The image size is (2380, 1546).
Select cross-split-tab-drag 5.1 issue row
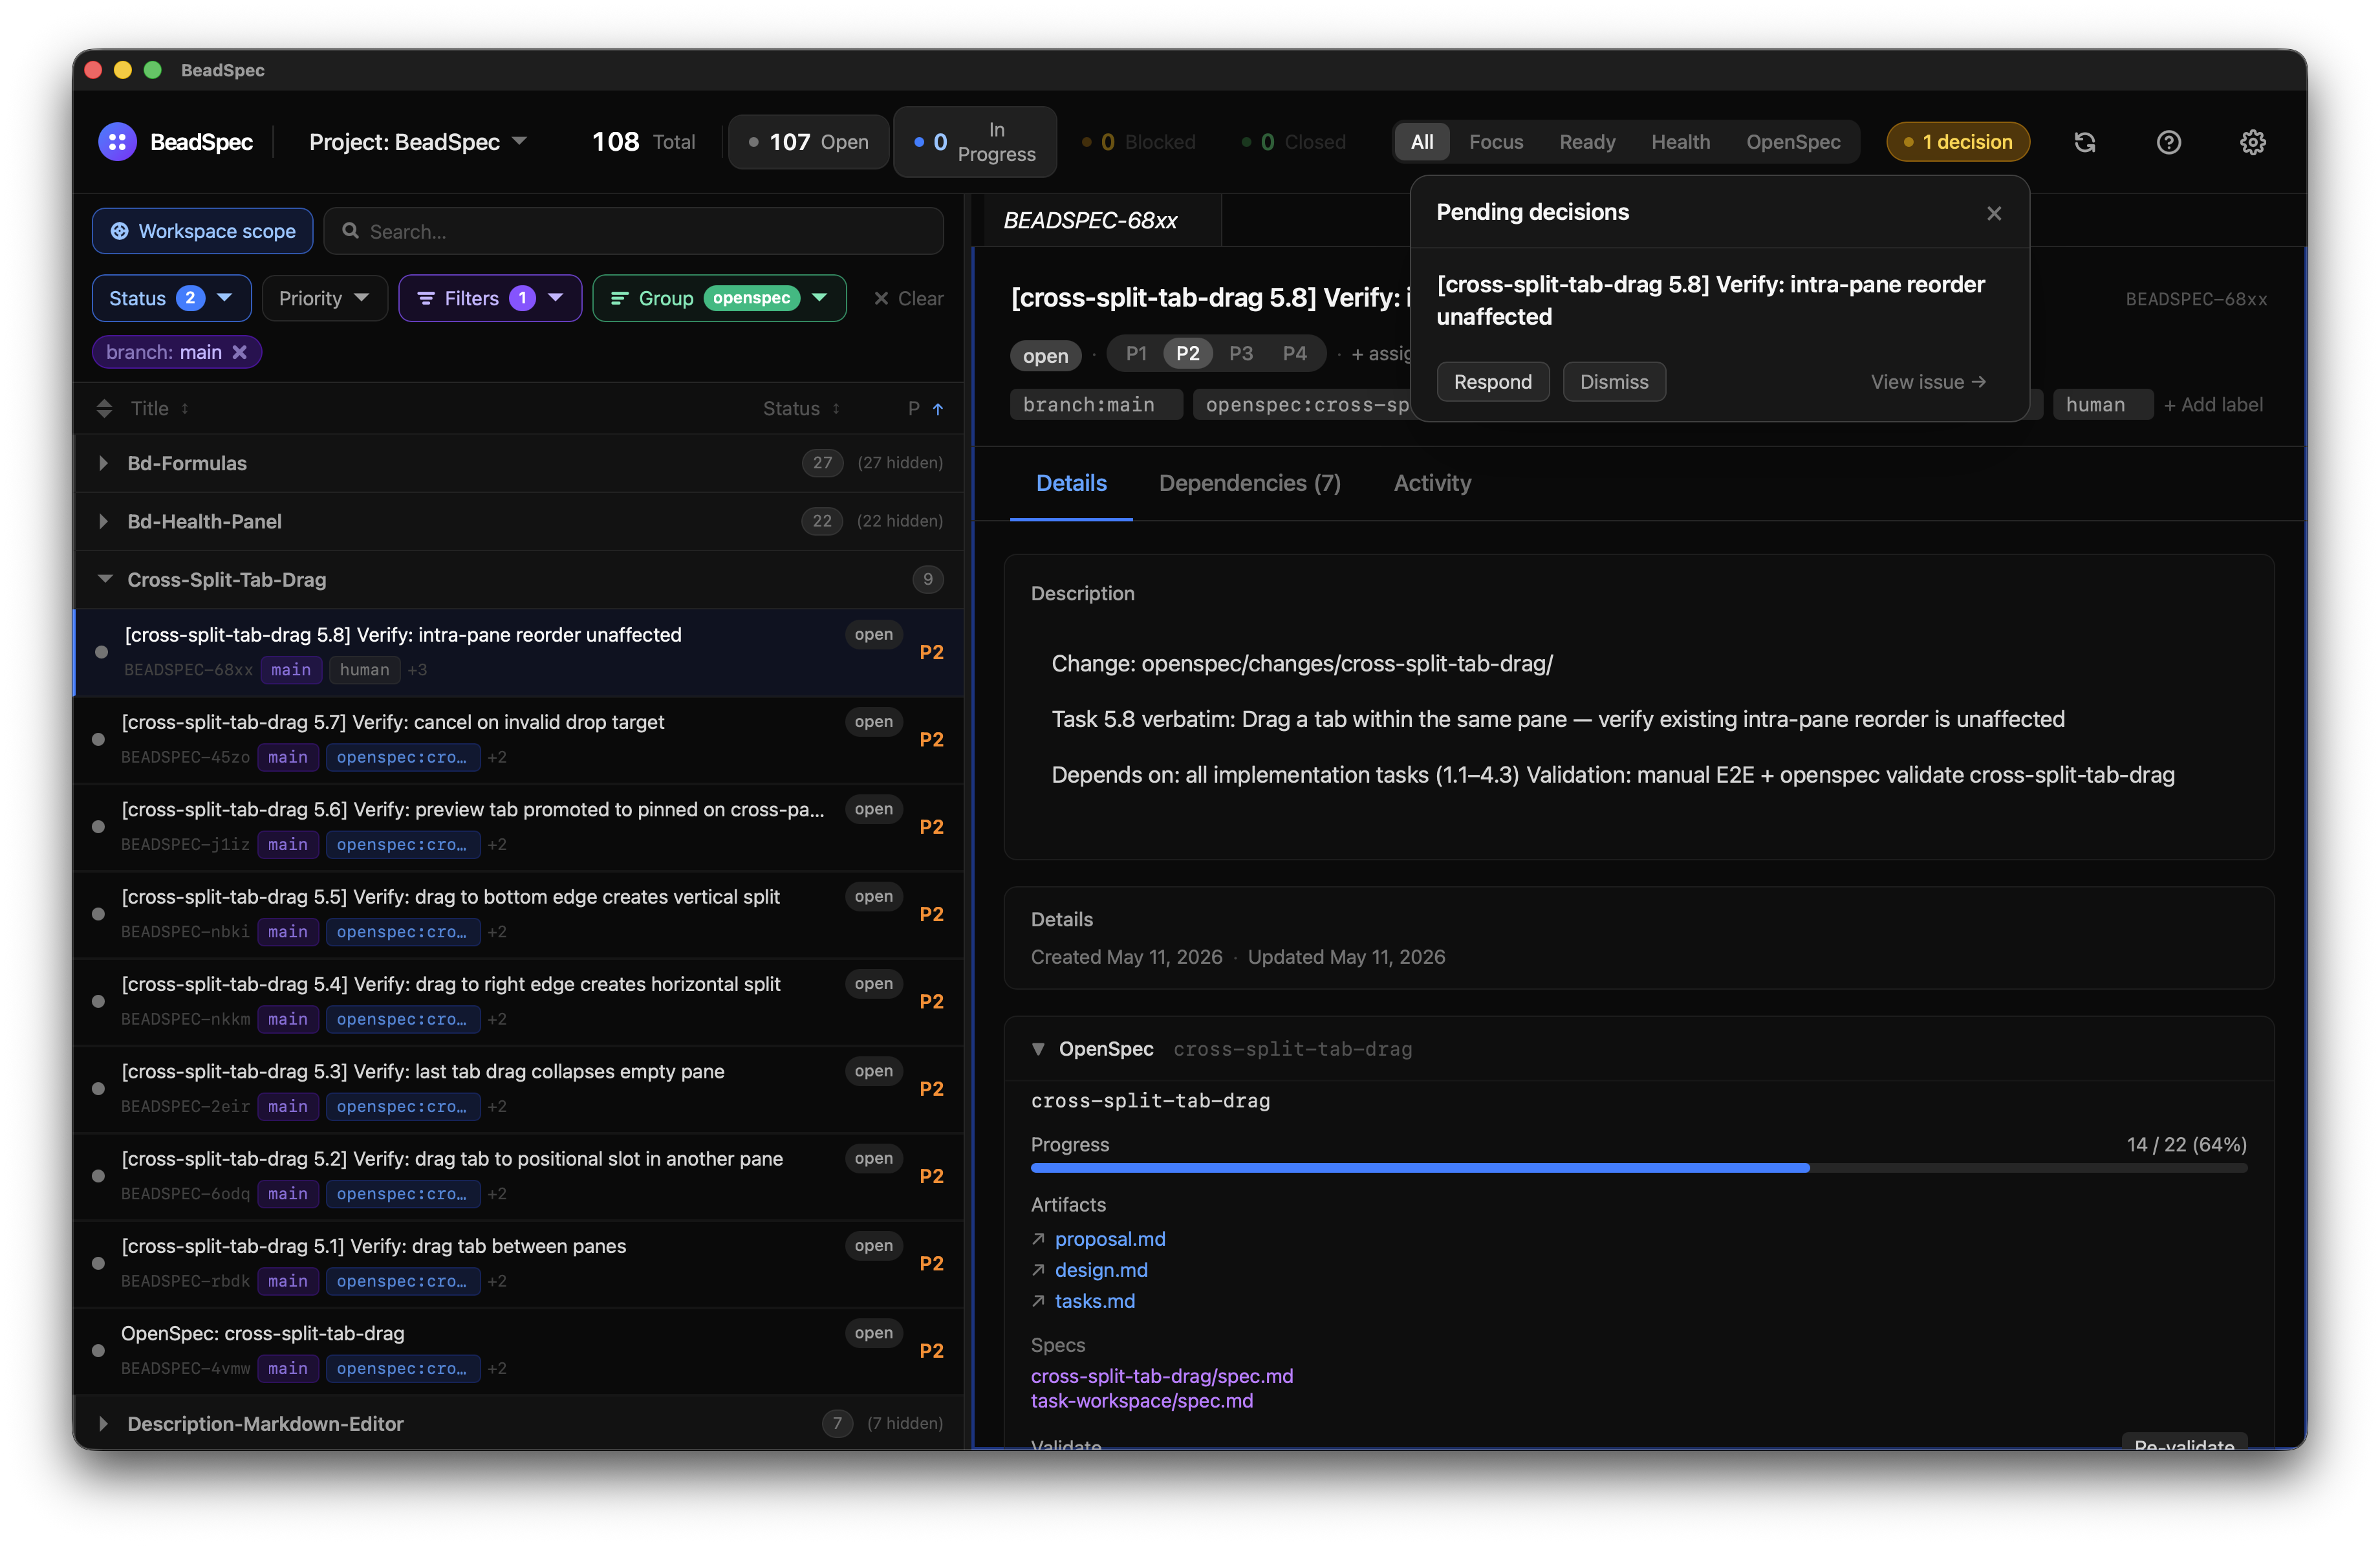pos(519,1263)
